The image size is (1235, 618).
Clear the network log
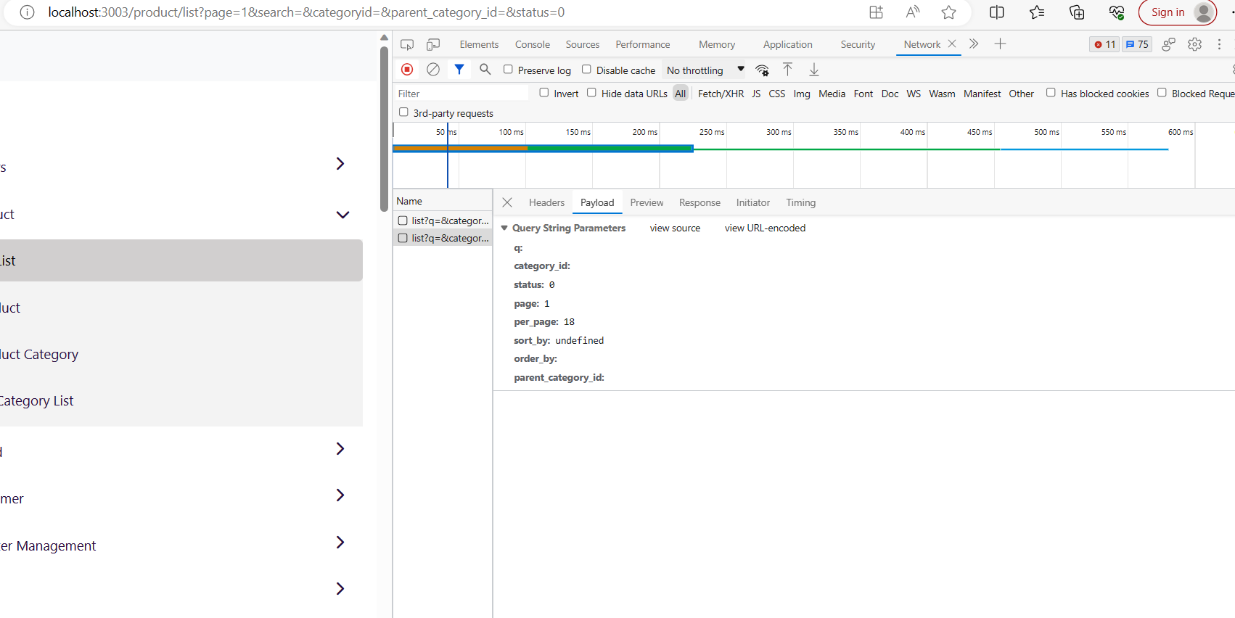point(433,70)
